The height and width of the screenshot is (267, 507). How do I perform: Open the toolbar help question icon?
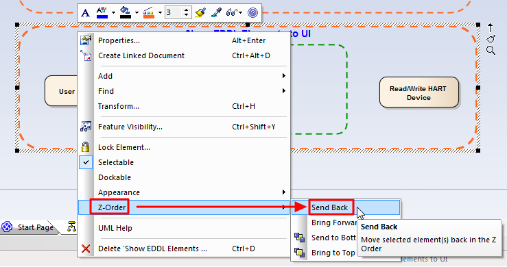point(252,12)
